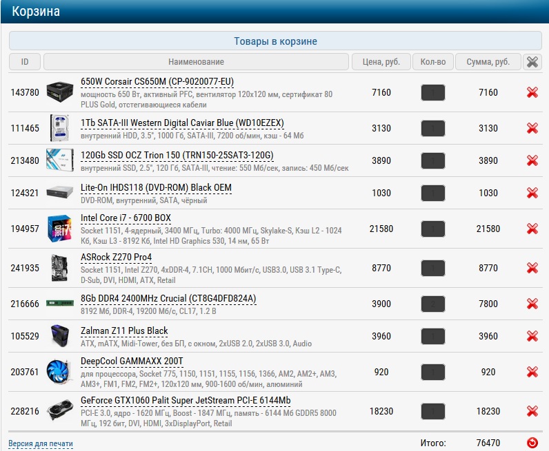Viewport: 549px width, 451px height.
Task: Click the Цена, руб. column header
Action: click(x=381, y=62)
